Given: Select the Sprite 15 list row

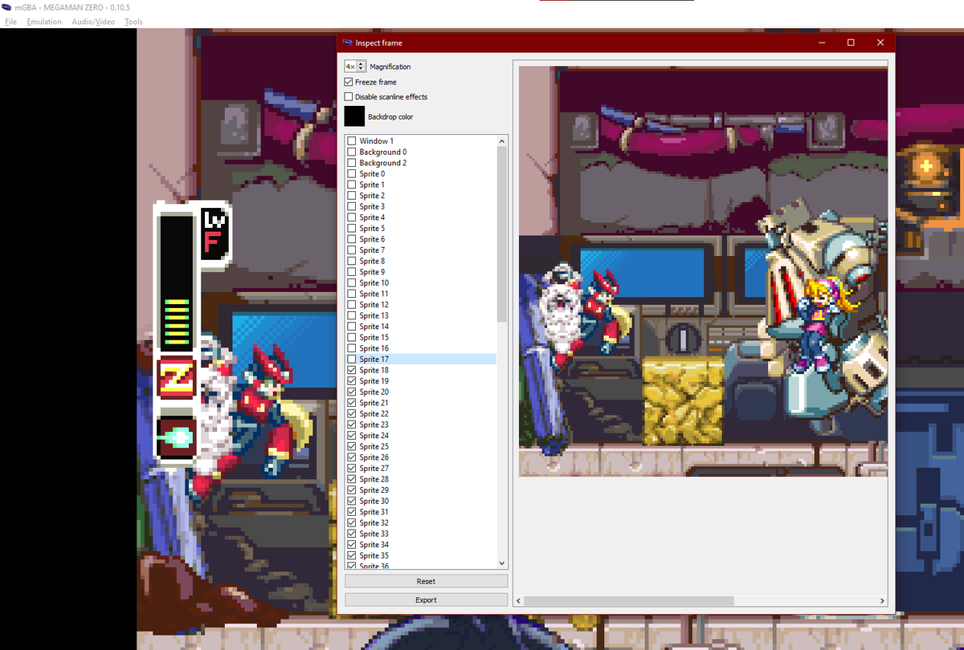Looking at the screenshot, I should pyautogui.click(x=421, y=338).
